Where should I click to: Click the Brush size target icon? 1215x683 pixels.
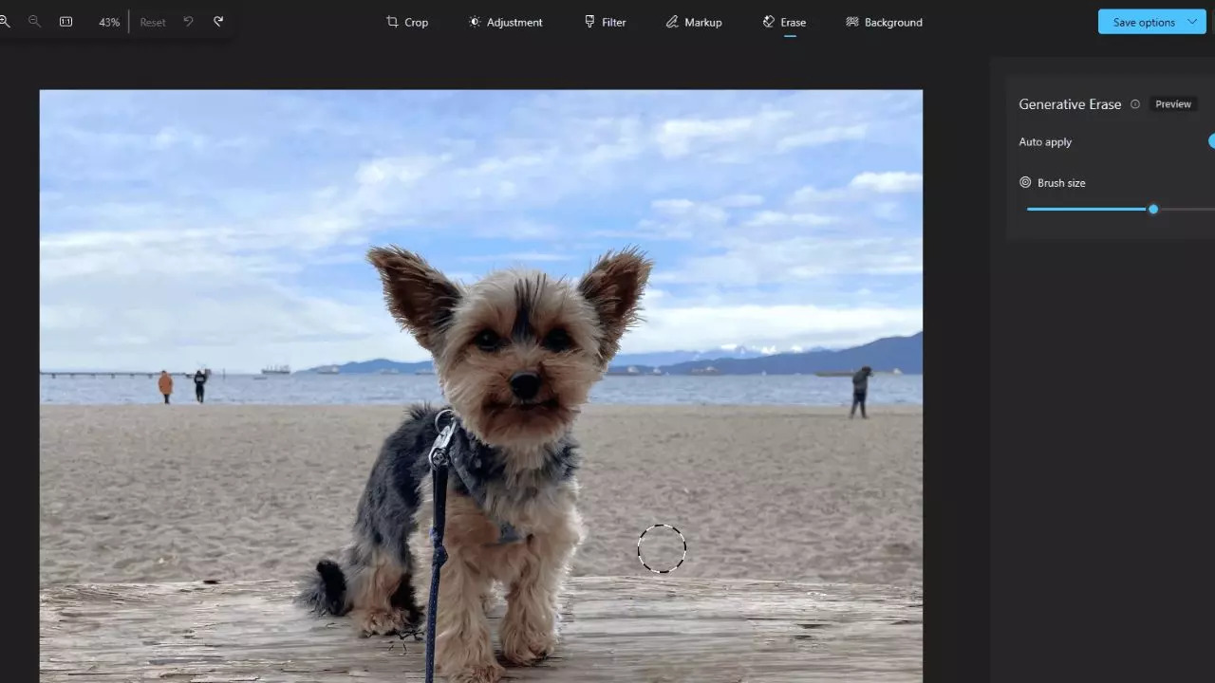click(1025, 182)
